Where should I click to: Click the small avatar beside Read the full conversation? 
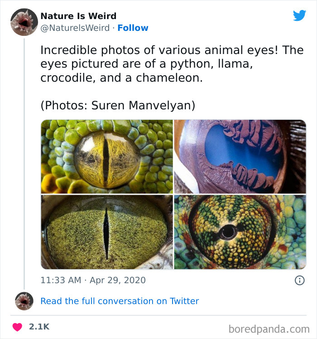point(24,301)
